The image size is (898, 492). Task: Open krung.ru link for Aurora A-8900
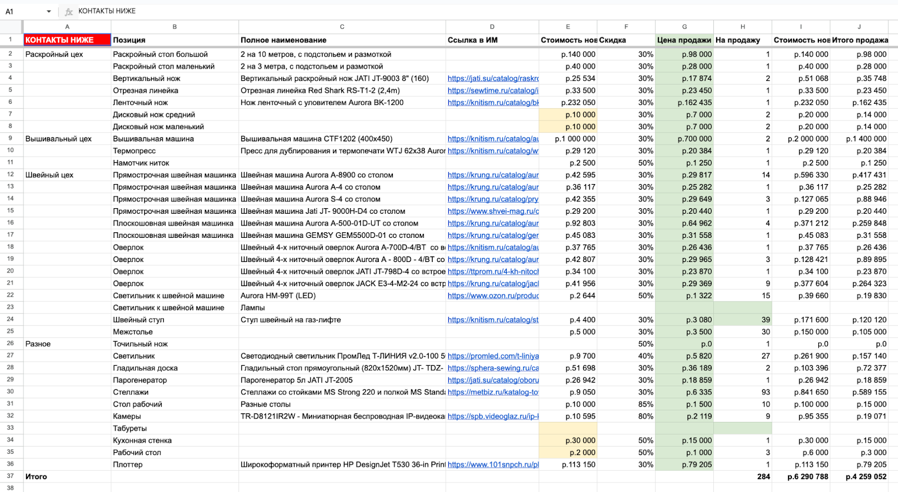click(493, 175)
